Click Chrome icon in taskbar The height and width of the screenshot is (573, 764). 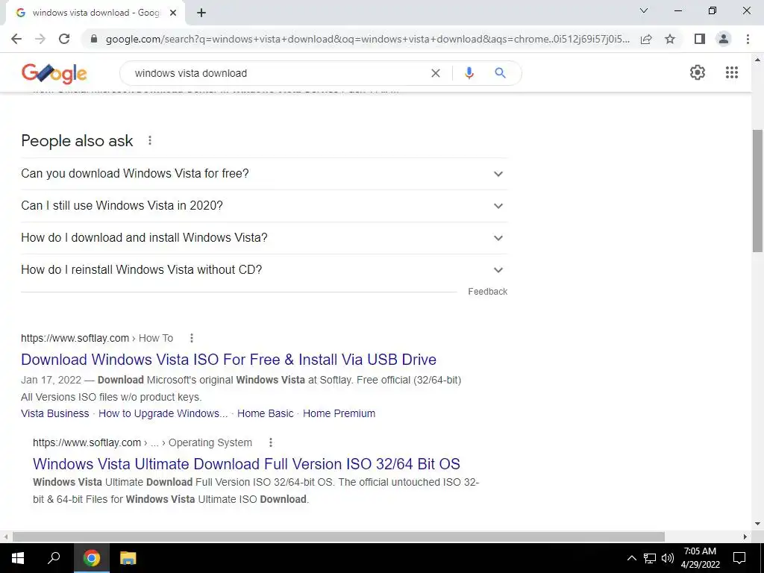[91, 558]
